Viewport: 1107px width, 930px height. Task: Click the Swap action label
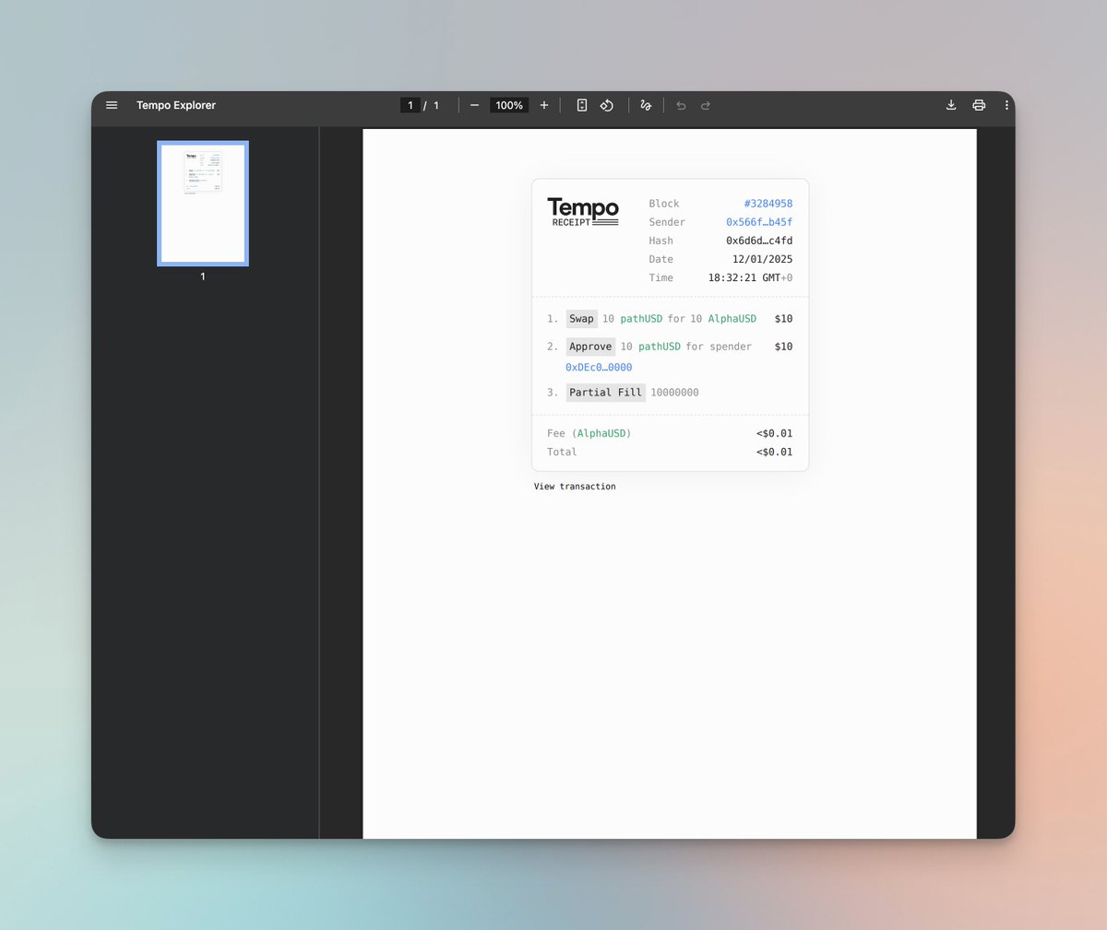click(x=581, y=319)
